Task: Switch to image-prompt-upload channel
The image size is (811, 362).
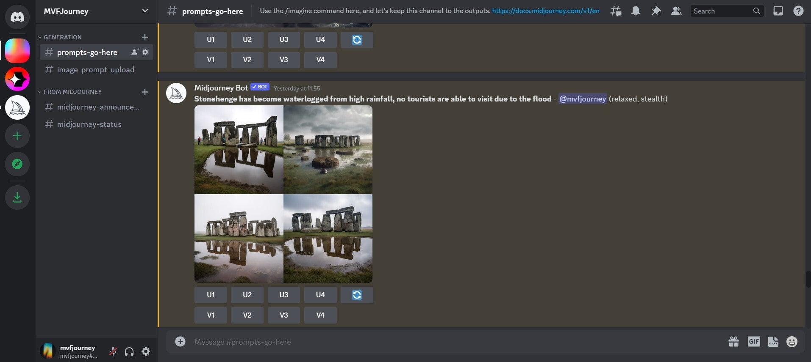Action: point(95,70)
